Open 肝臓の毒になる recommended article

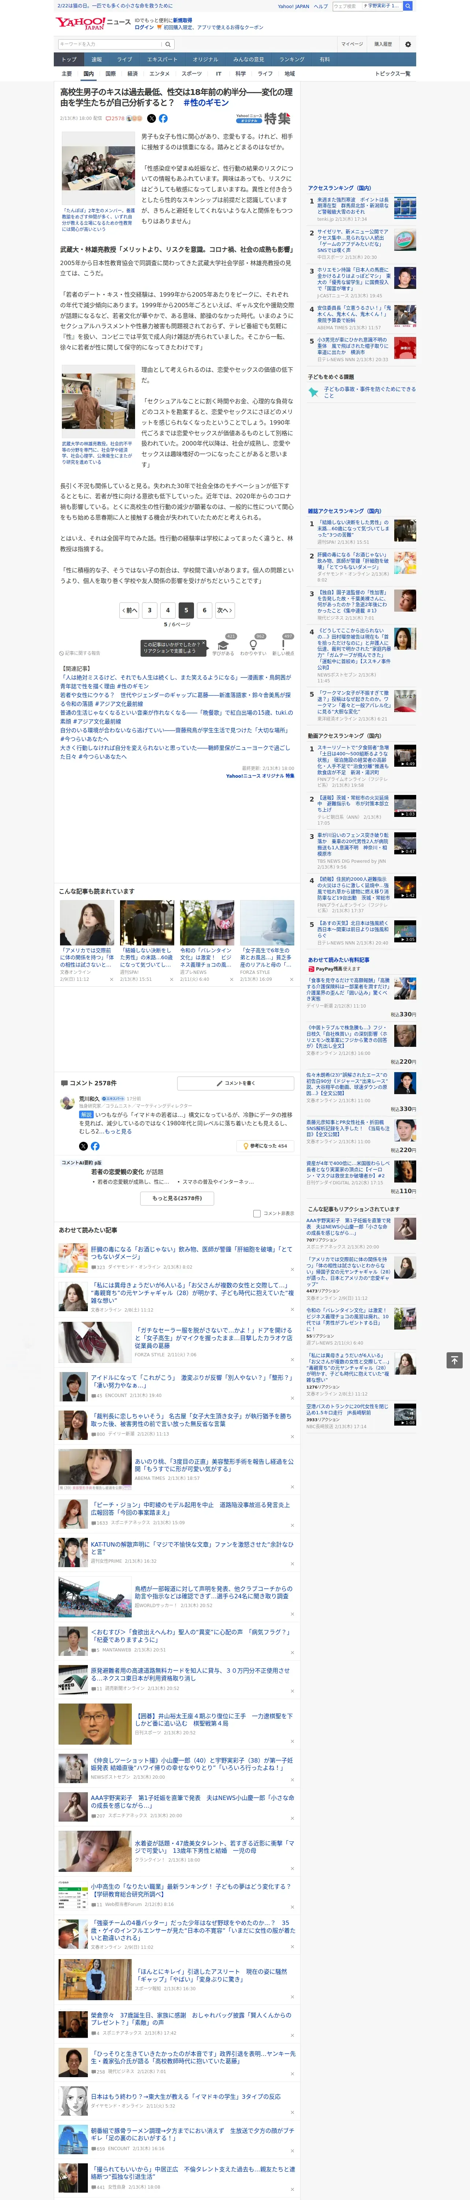[x=191, y=1252]
